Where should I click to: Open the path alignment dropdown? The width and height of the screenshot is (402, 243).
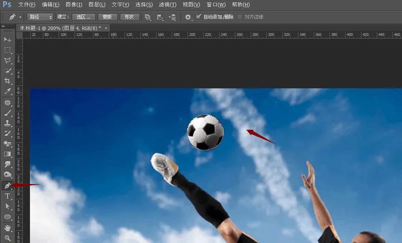(x=159, y=17)
